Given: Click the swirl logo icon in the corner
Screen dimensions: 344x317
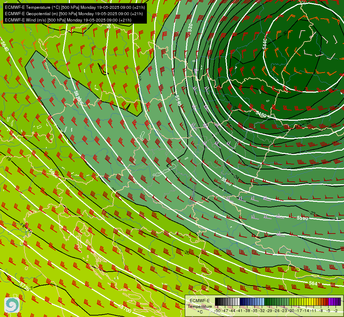Looking at the screenshot, I should click(x=12, y=305).
